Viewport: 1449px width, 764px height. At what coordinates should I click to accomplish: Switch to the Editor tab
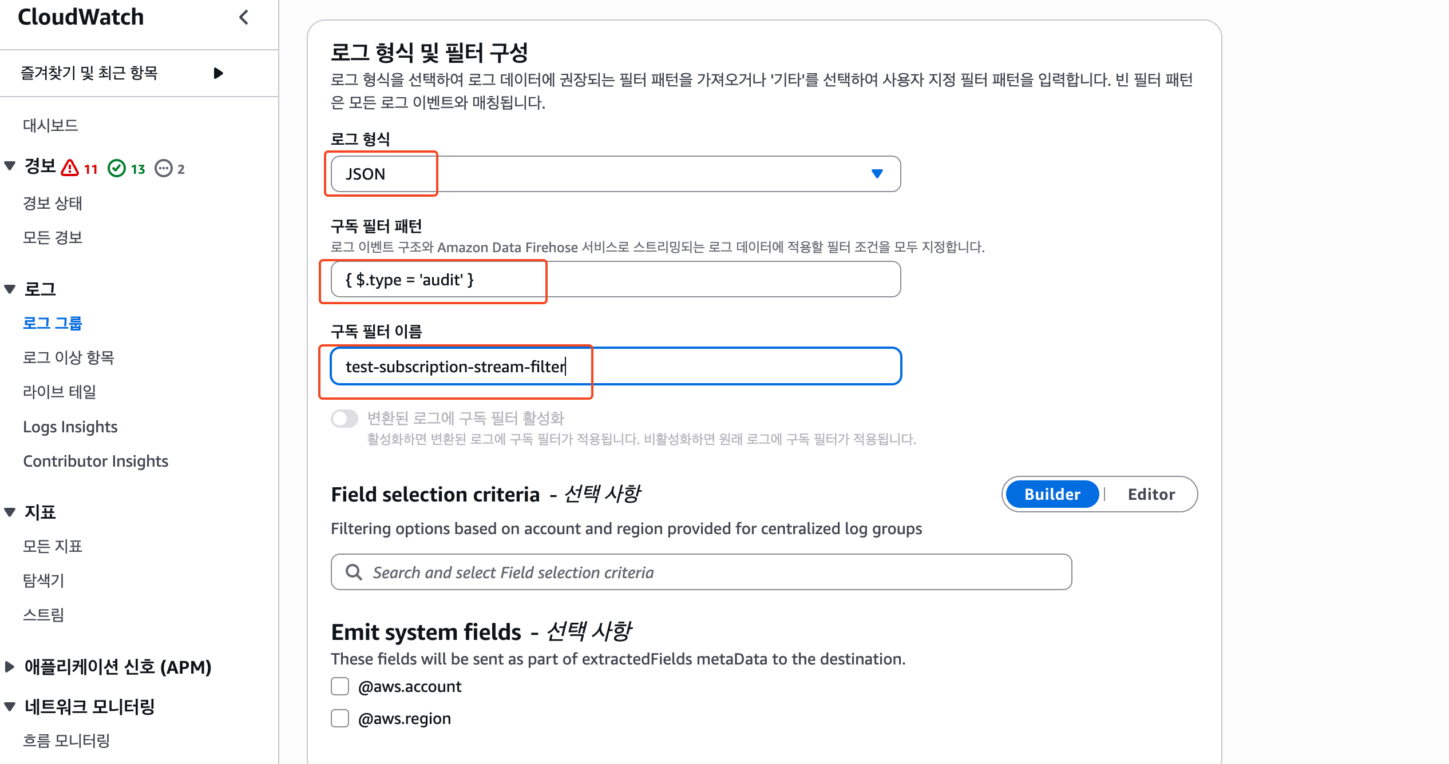coord(1151,494)
